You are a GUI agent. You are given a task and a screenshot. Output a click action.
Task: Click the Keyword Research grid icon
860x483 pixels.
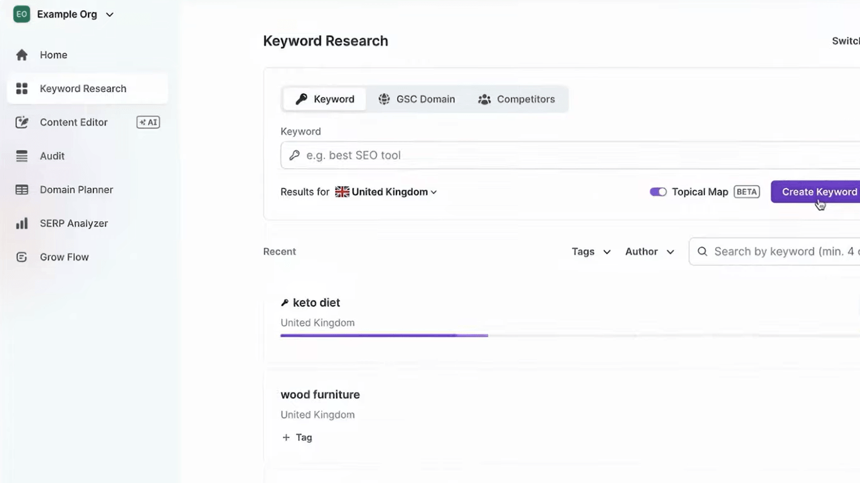pyautogui.click(x=22, y=88)
